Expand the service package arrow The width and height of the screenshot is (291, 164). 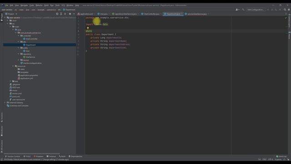tap(18, 60)
